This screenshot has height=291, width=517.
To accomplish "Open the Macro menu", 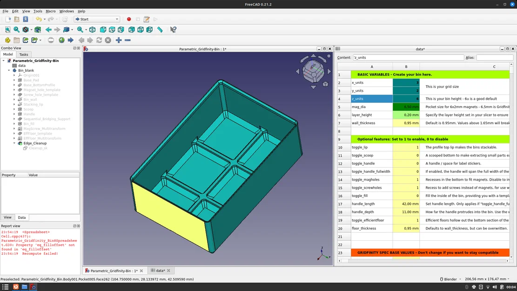I will (x=50, y=11).
